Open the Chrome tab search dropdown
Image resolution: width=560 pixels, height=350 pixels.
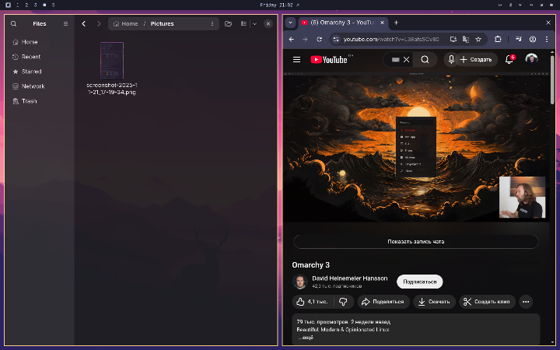pos(290,23)
